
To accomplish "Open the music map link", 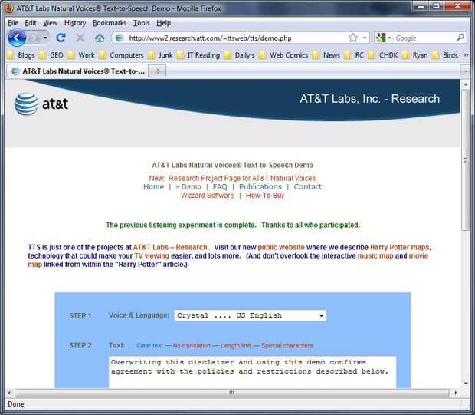I will (375, 255).
